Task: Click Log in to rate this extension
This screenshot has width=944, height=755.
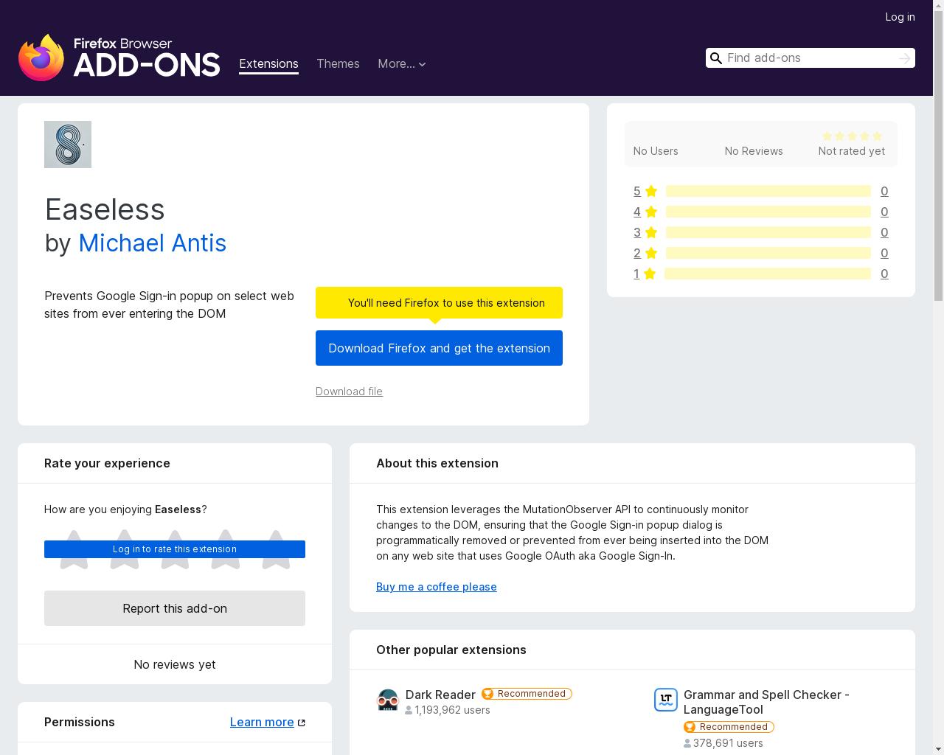Action: click(175, 549)
